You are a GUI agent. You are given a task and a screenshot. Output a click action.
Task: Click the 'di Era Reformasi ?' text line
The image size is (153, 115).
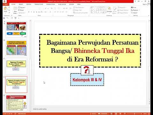92,59
